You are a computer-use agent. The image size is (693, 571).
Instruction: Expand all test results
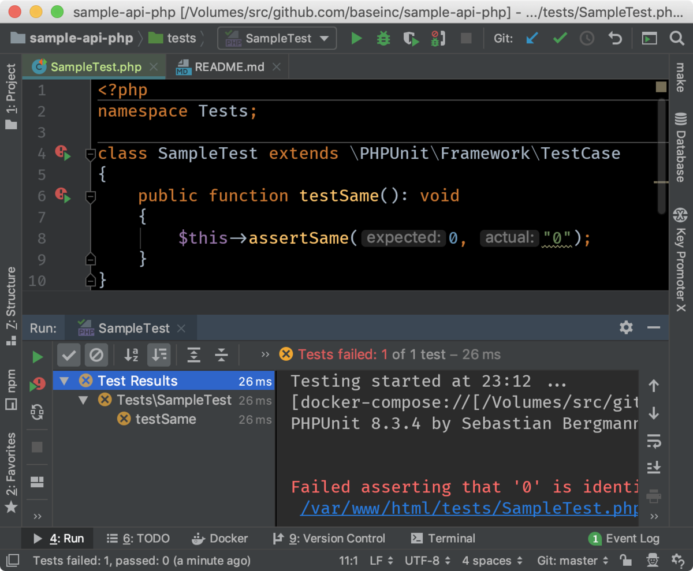(193, 355)
